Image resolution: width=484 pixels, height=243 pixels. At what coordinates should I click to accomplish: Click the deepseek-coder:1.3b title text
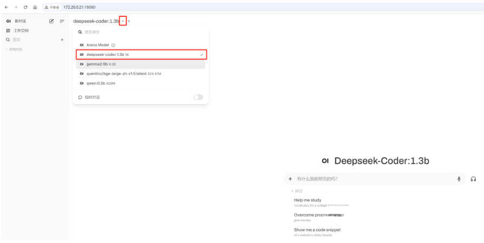tap(96, 21)
